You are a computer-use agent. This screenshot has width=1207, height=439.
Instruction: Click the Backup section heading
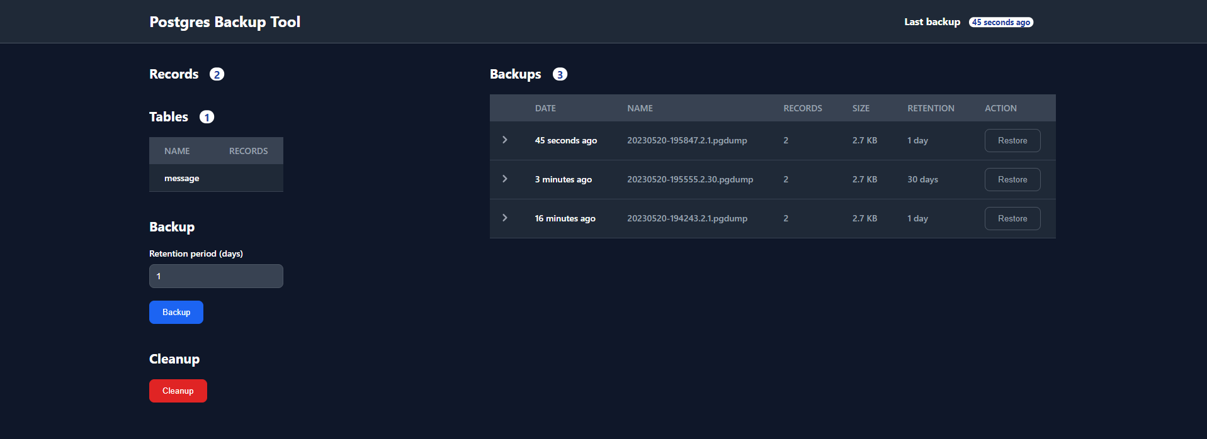[x=172, y=227]
